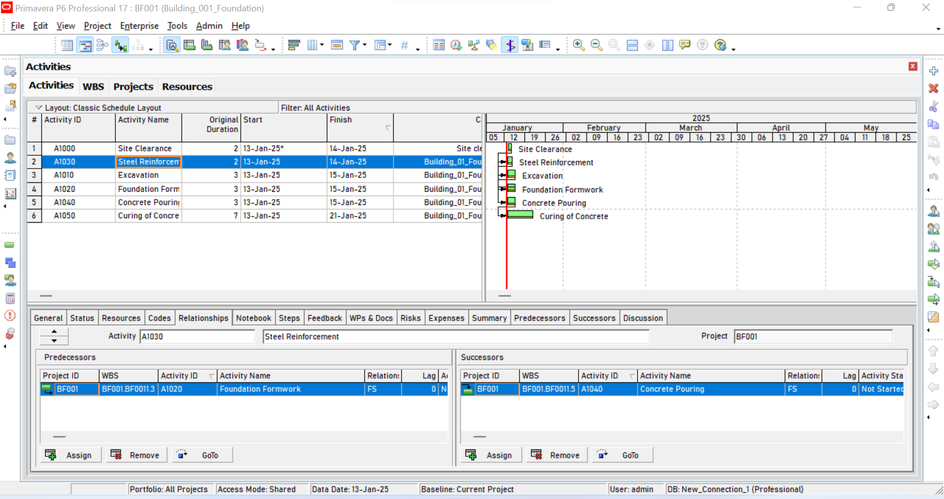The width and height of the screenshot is (944, 499).
Task: Open the Timescale settings icon
Action: (337, 46)
